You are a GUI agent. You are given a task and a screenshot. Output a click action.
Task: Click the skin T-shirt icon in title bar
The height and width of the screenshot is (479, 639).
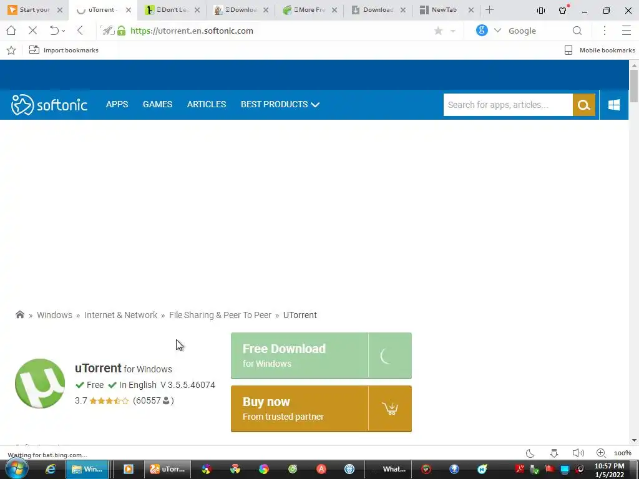(563, 10)
